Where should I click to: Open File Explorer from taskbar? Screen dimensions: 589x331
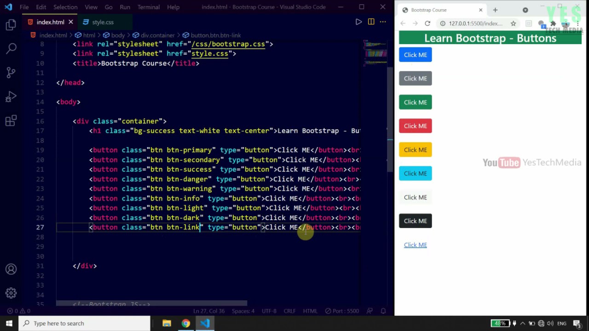(x=167, y=323)
